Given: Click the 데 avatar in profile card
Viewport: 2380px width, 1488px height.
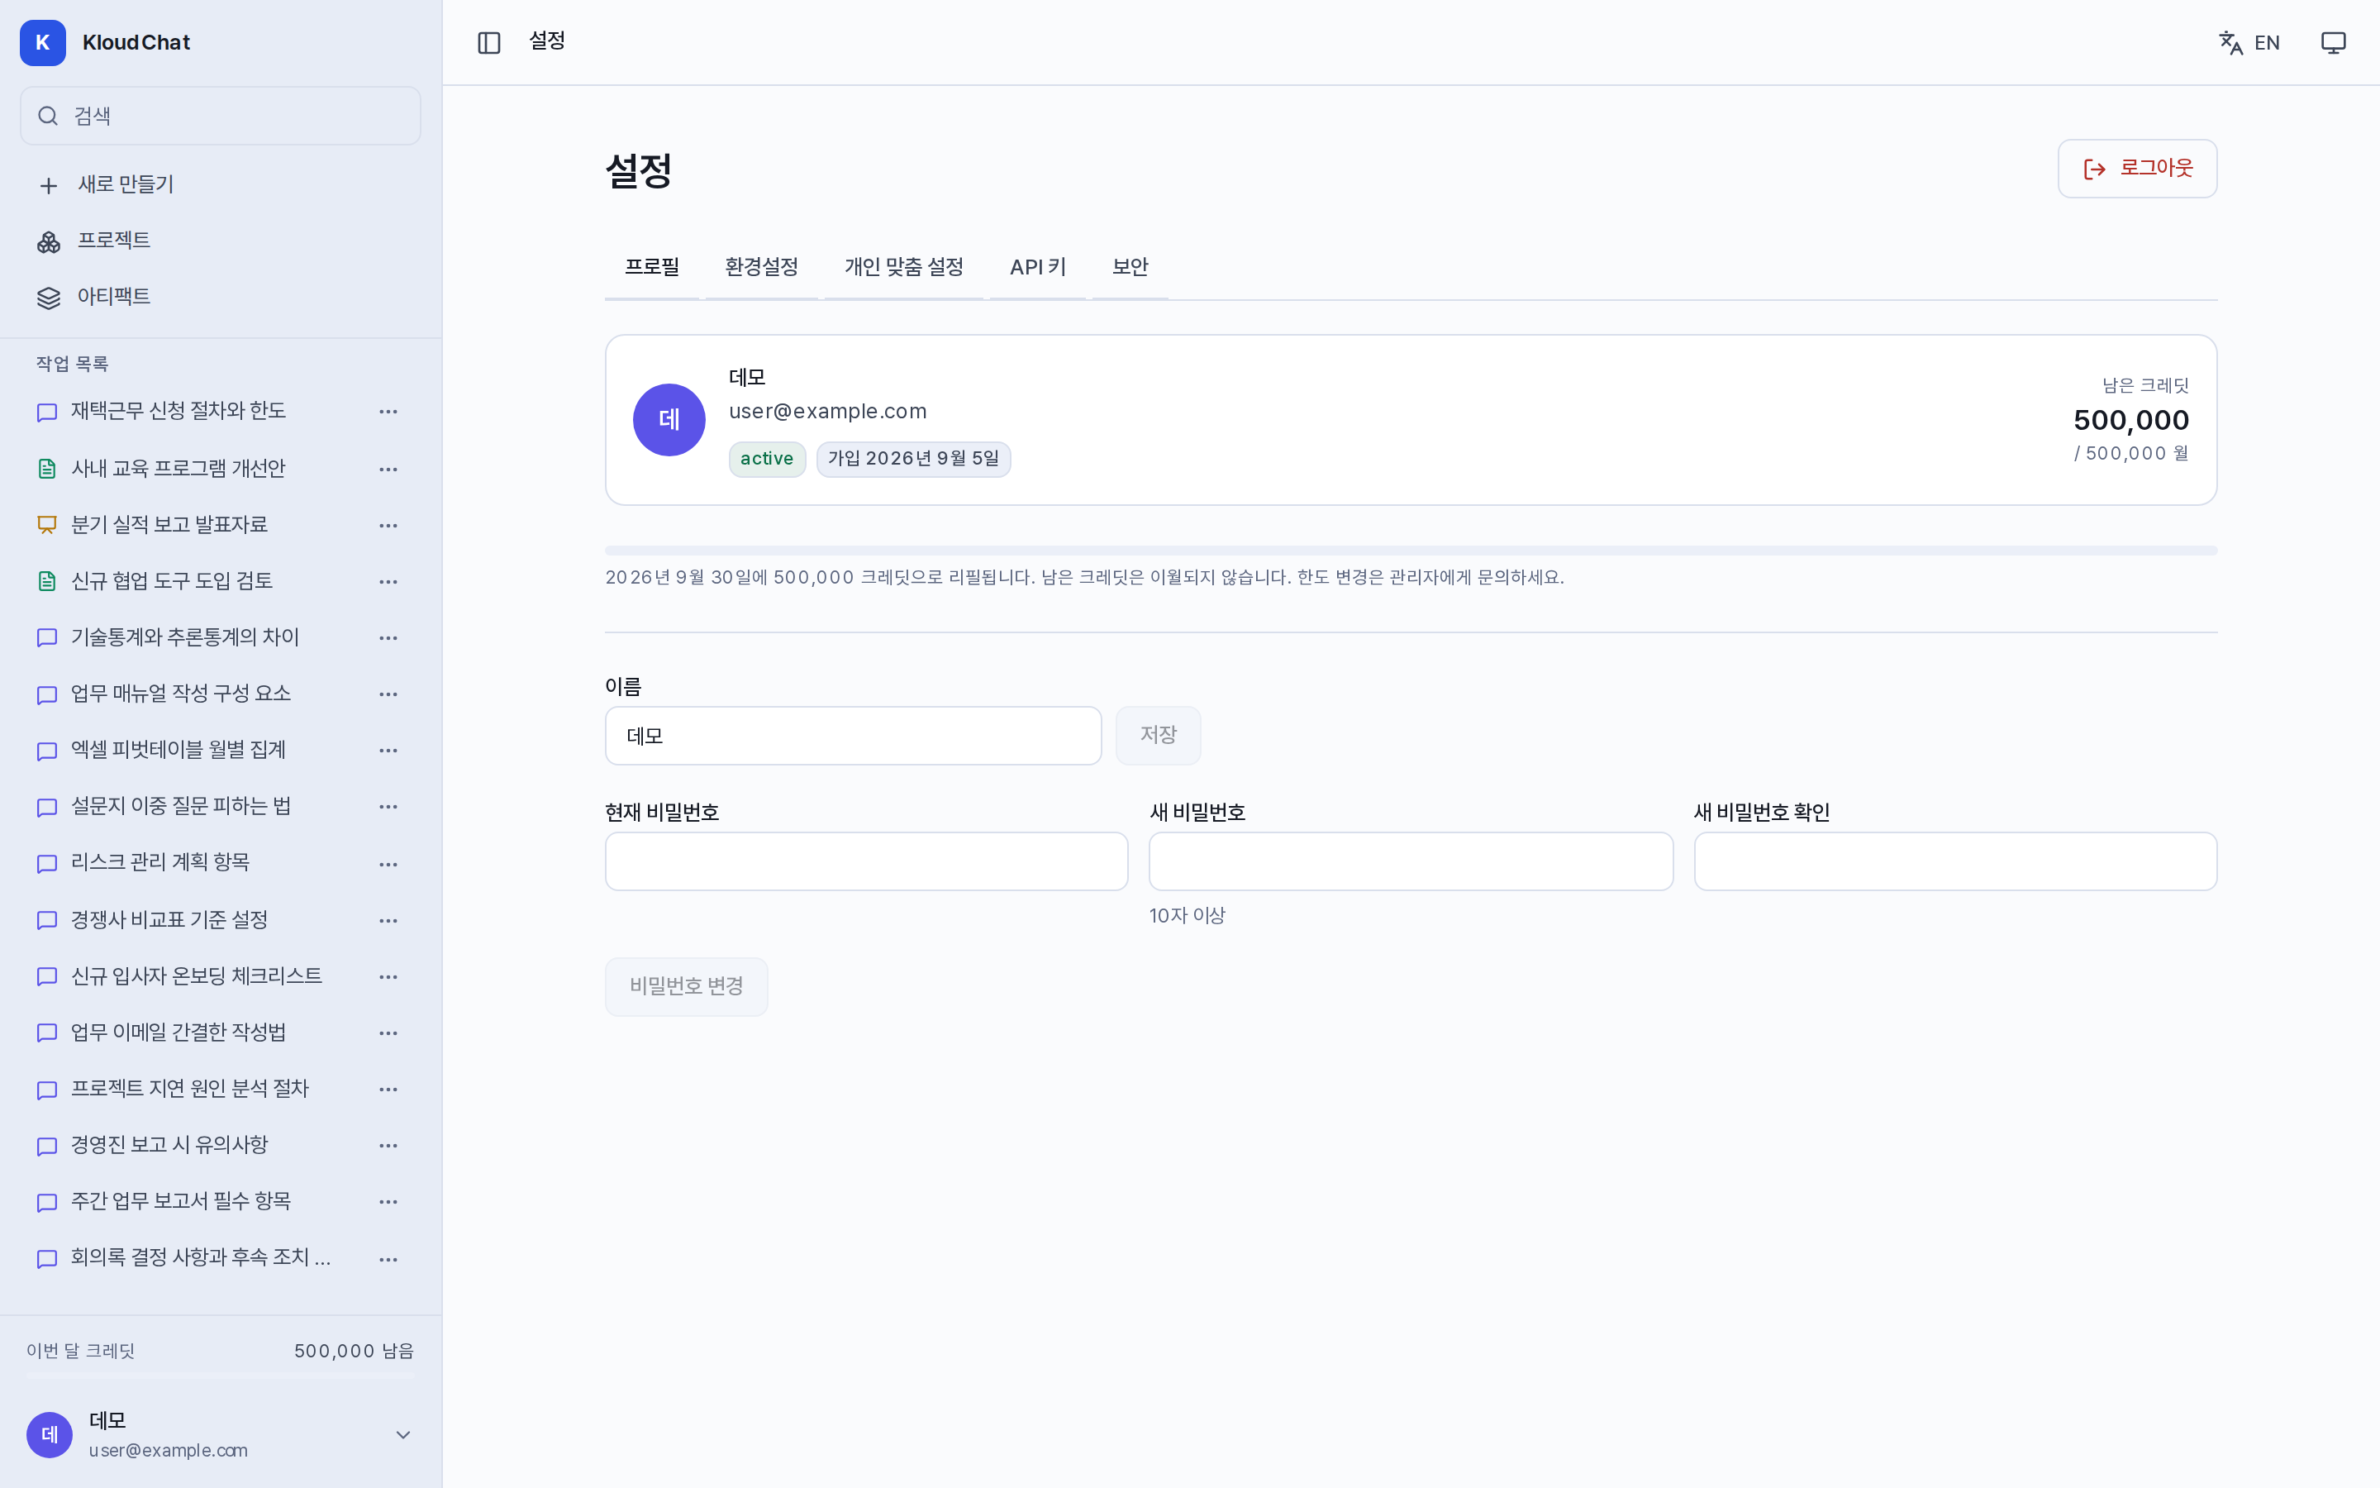Looking at the screenshot, I should (669, 420).
